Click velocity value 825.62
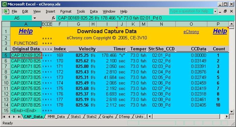The height and width of the screenshot is (127, 236). (x=82, y=61)
